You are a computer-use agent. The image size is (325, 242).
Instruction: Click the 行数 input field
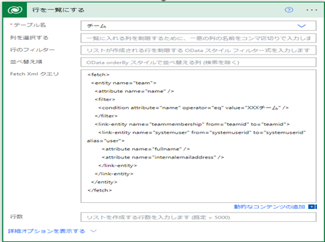click(x=198, y=217)
